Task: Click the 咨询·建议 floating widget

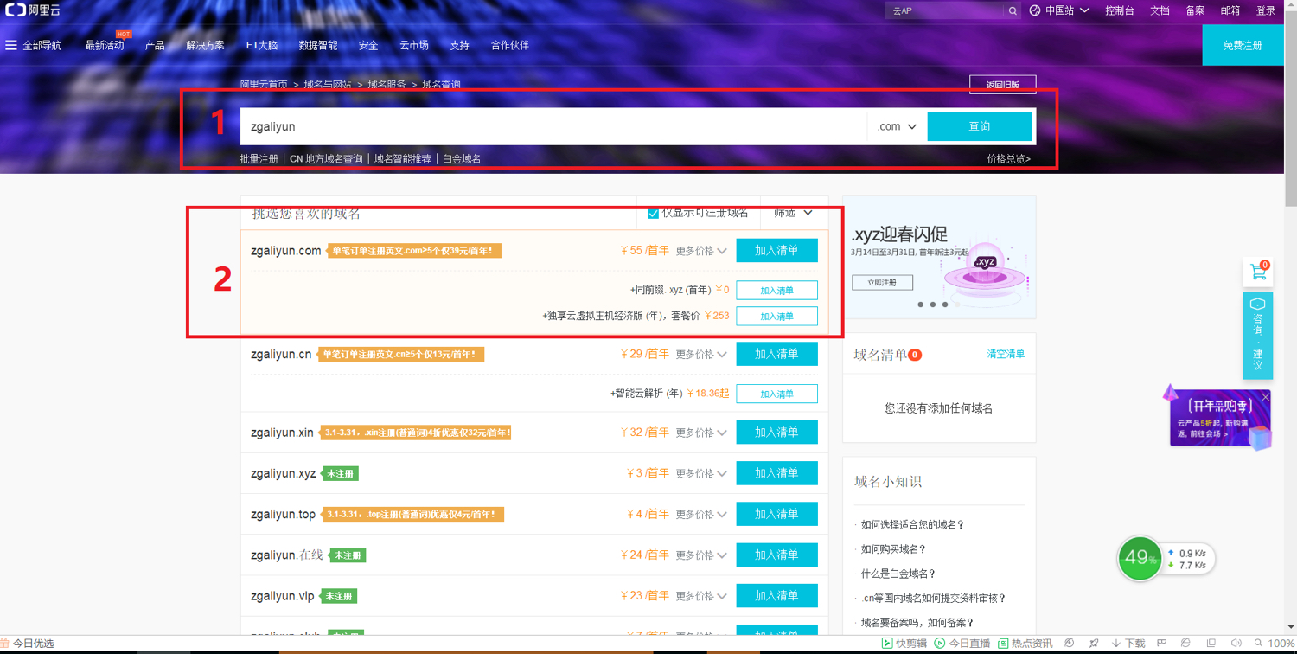Action: (1258, 336)
